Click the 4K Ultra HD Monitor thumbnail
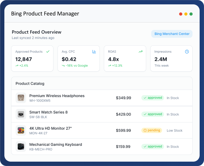 21,130
